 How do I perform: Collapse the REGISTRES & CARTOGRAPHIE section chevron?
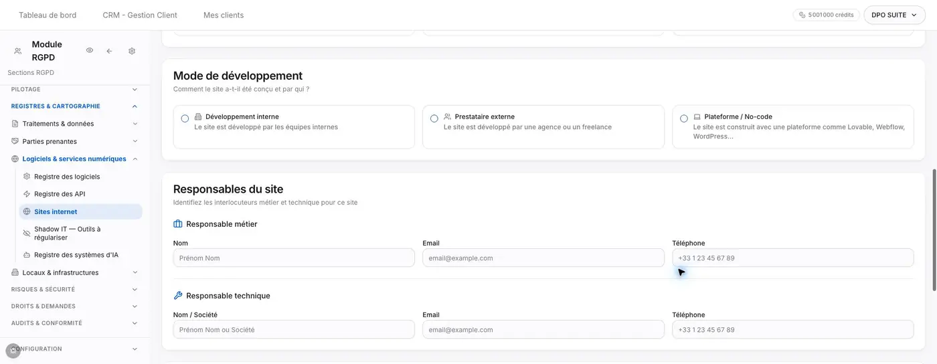[135, 106]
